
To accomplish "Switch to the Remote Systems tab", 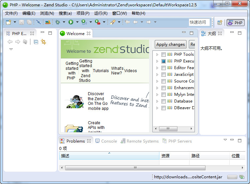I will 139,141.
